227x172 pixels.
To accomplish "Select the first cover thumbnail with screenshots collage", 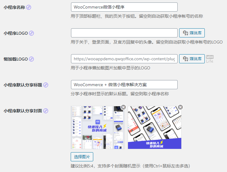I will point(98,128).
